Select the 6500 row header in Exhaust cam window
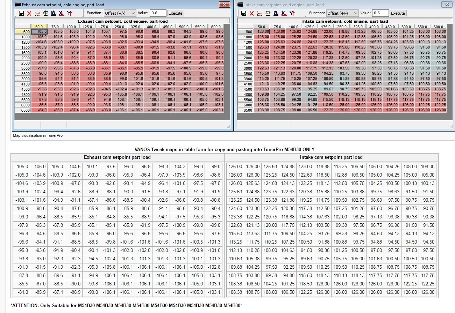455x313 pixels. tap(23, 110)
